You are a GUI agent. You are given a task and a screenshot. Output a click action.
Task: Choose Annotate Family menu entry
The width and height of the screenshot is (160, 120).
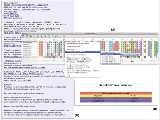(x=110, y=54)
